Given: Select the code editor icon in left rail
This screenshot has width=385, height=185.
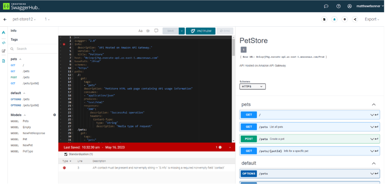Looking at the screenshot, I should click(x=4, y=43).
